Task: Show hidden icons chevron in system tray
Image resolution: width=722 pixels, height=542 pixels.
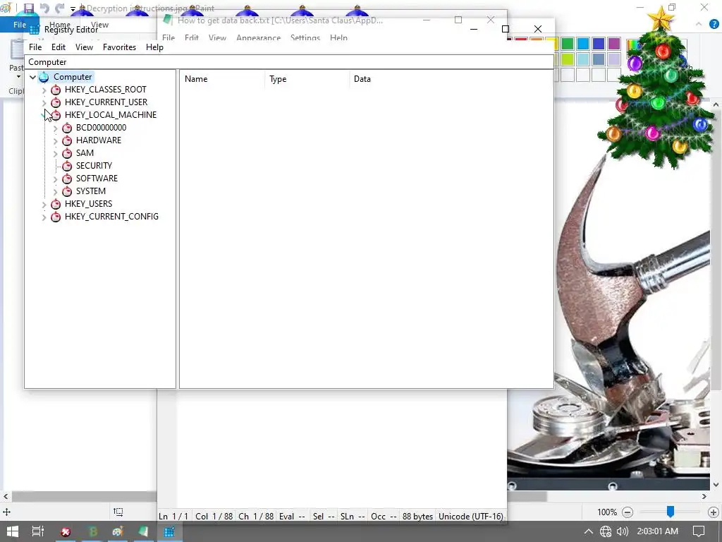Action: [x=589, y=531]
